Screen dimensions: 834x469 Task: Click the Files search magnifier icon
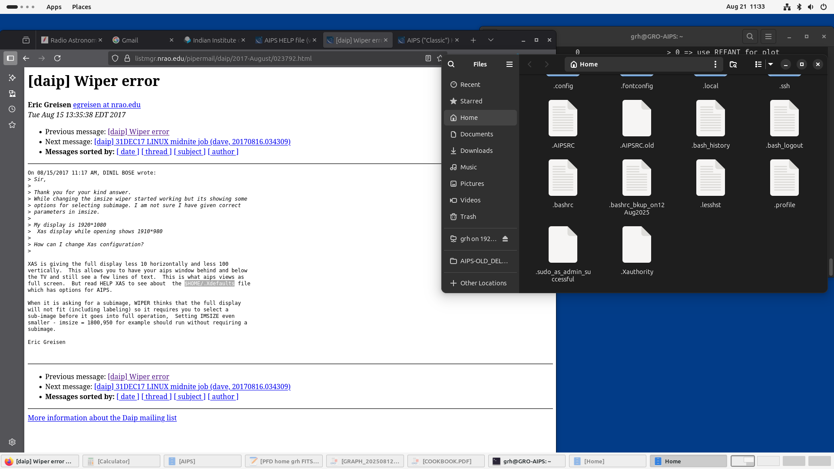point(451,64)
